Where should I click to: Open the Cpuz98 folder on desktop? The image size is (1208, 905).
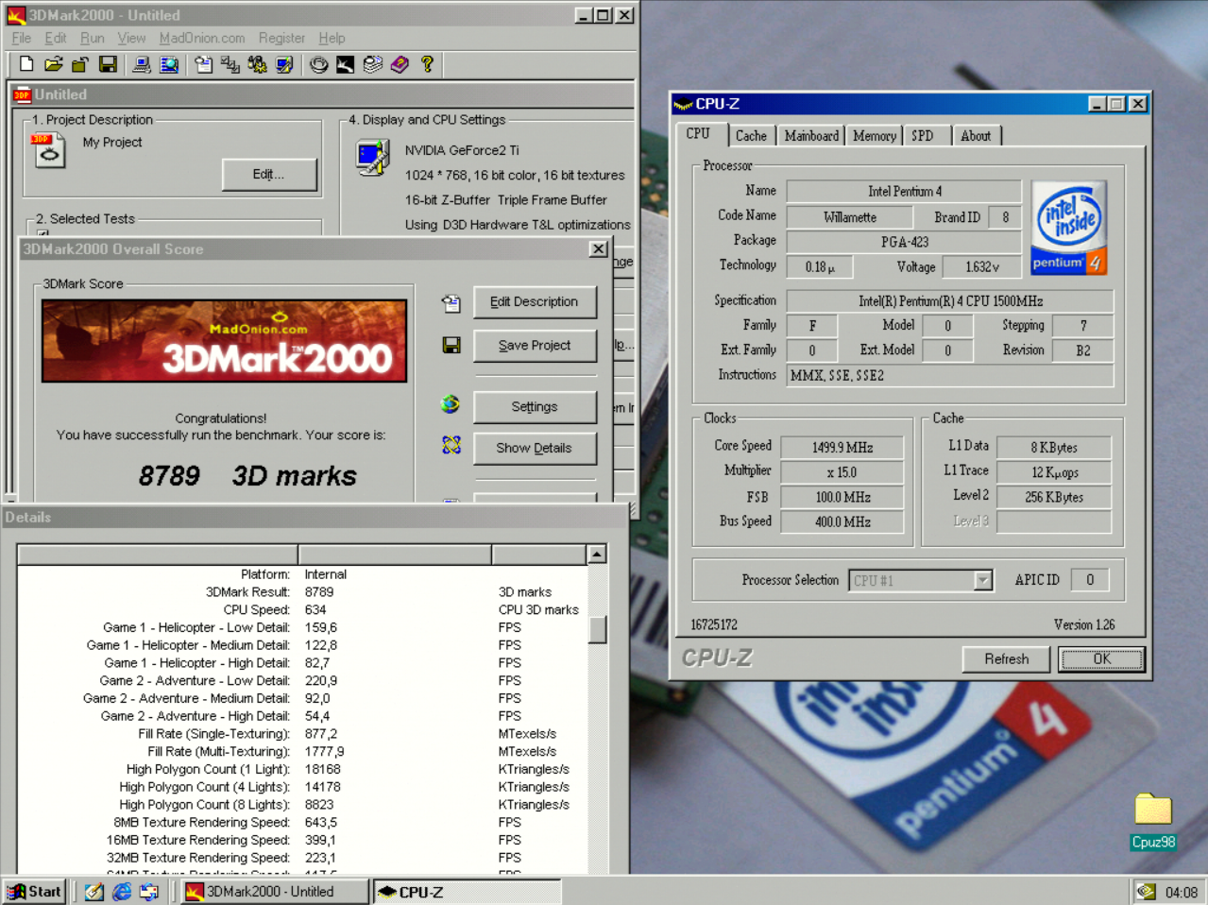(x=1153, y=821)
